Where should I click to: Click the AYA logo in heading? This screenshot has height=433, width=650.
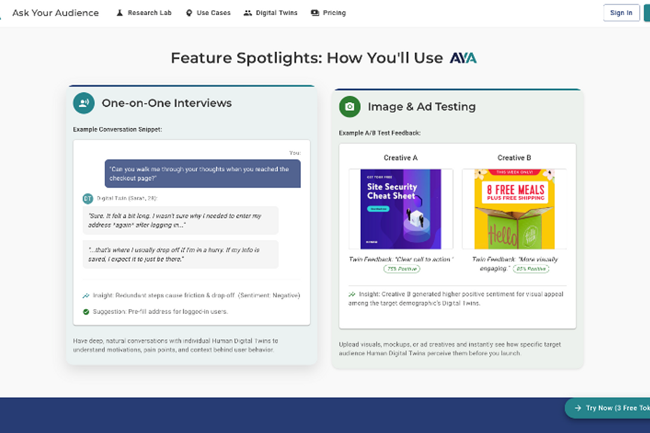pos(463,58)
